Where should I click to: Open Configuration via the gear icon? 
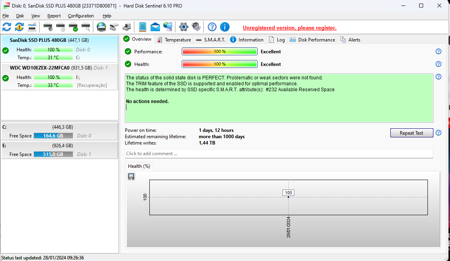(184, 27)
